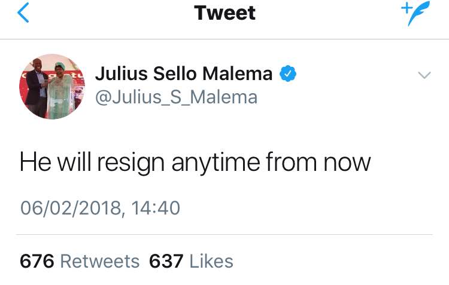Click the 'Likes' label

pyautogui.click(x=211, y=261)
